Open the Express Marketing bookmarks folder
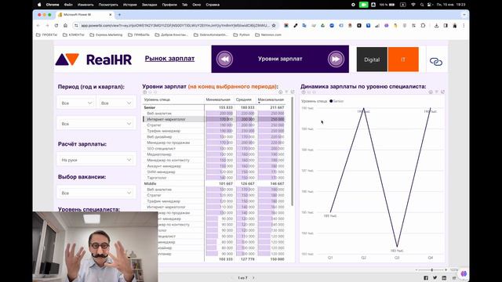This screenshot has height=282, width=502. (106, 34)
